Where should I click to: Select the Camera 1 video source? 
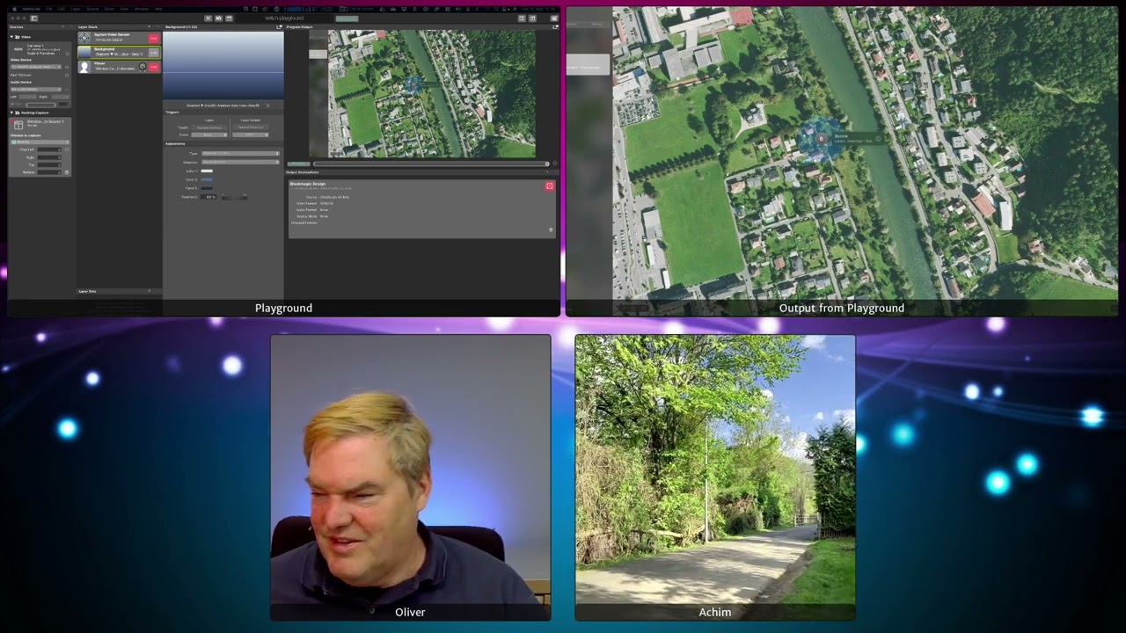coord(39,49)
